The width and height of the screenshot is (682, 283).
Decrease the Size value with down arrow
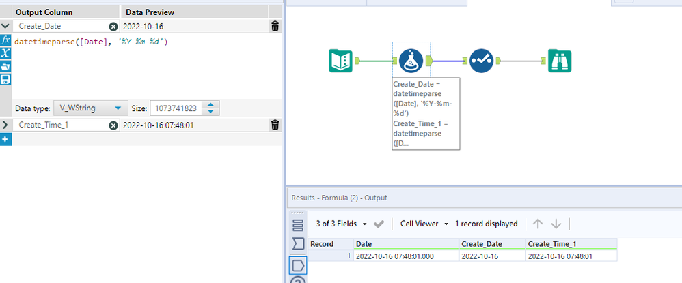tap(210, 112)
